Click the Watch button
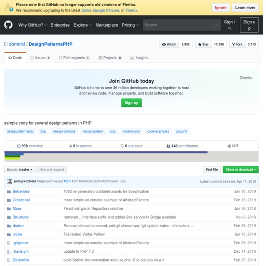266x266 pixels. coord(169,44)
